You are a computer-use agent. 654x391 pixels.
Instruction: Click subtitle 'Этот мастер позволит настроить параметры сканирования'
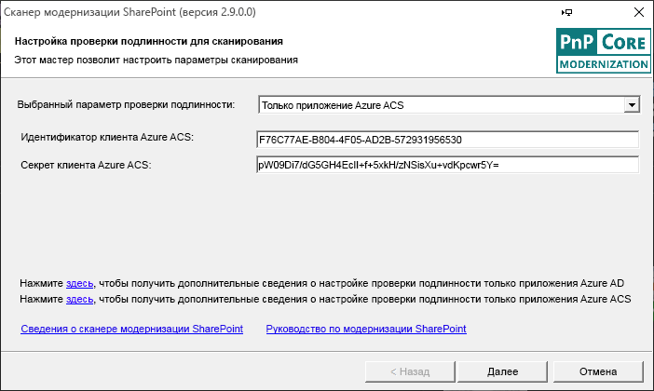pos(156,60)
